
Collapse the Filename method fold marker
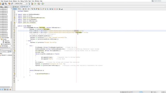[x=16, y=28]
